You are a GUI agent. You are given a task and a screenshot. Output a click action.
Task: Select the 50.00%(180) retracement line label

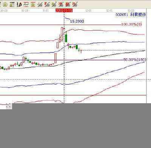click(135, 60)
